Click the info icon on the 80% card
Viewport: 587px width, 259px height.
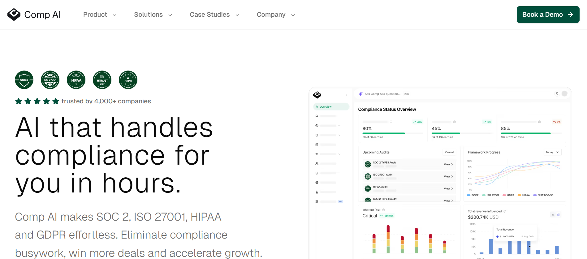coord(391,122)
